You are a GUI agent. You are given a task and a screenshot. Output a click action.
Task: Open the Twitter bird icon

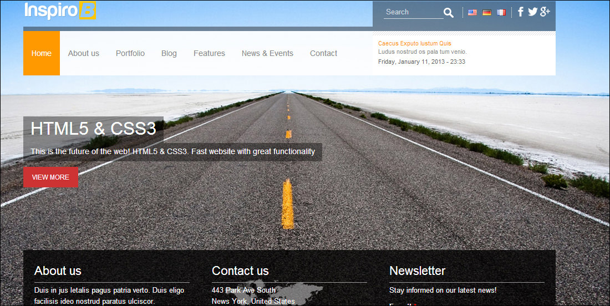pyautogui.click(x=532, y=12)
